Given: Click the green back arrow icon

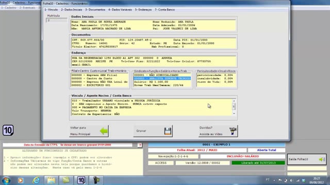Looking at the screenshot, I should point(104,131).
